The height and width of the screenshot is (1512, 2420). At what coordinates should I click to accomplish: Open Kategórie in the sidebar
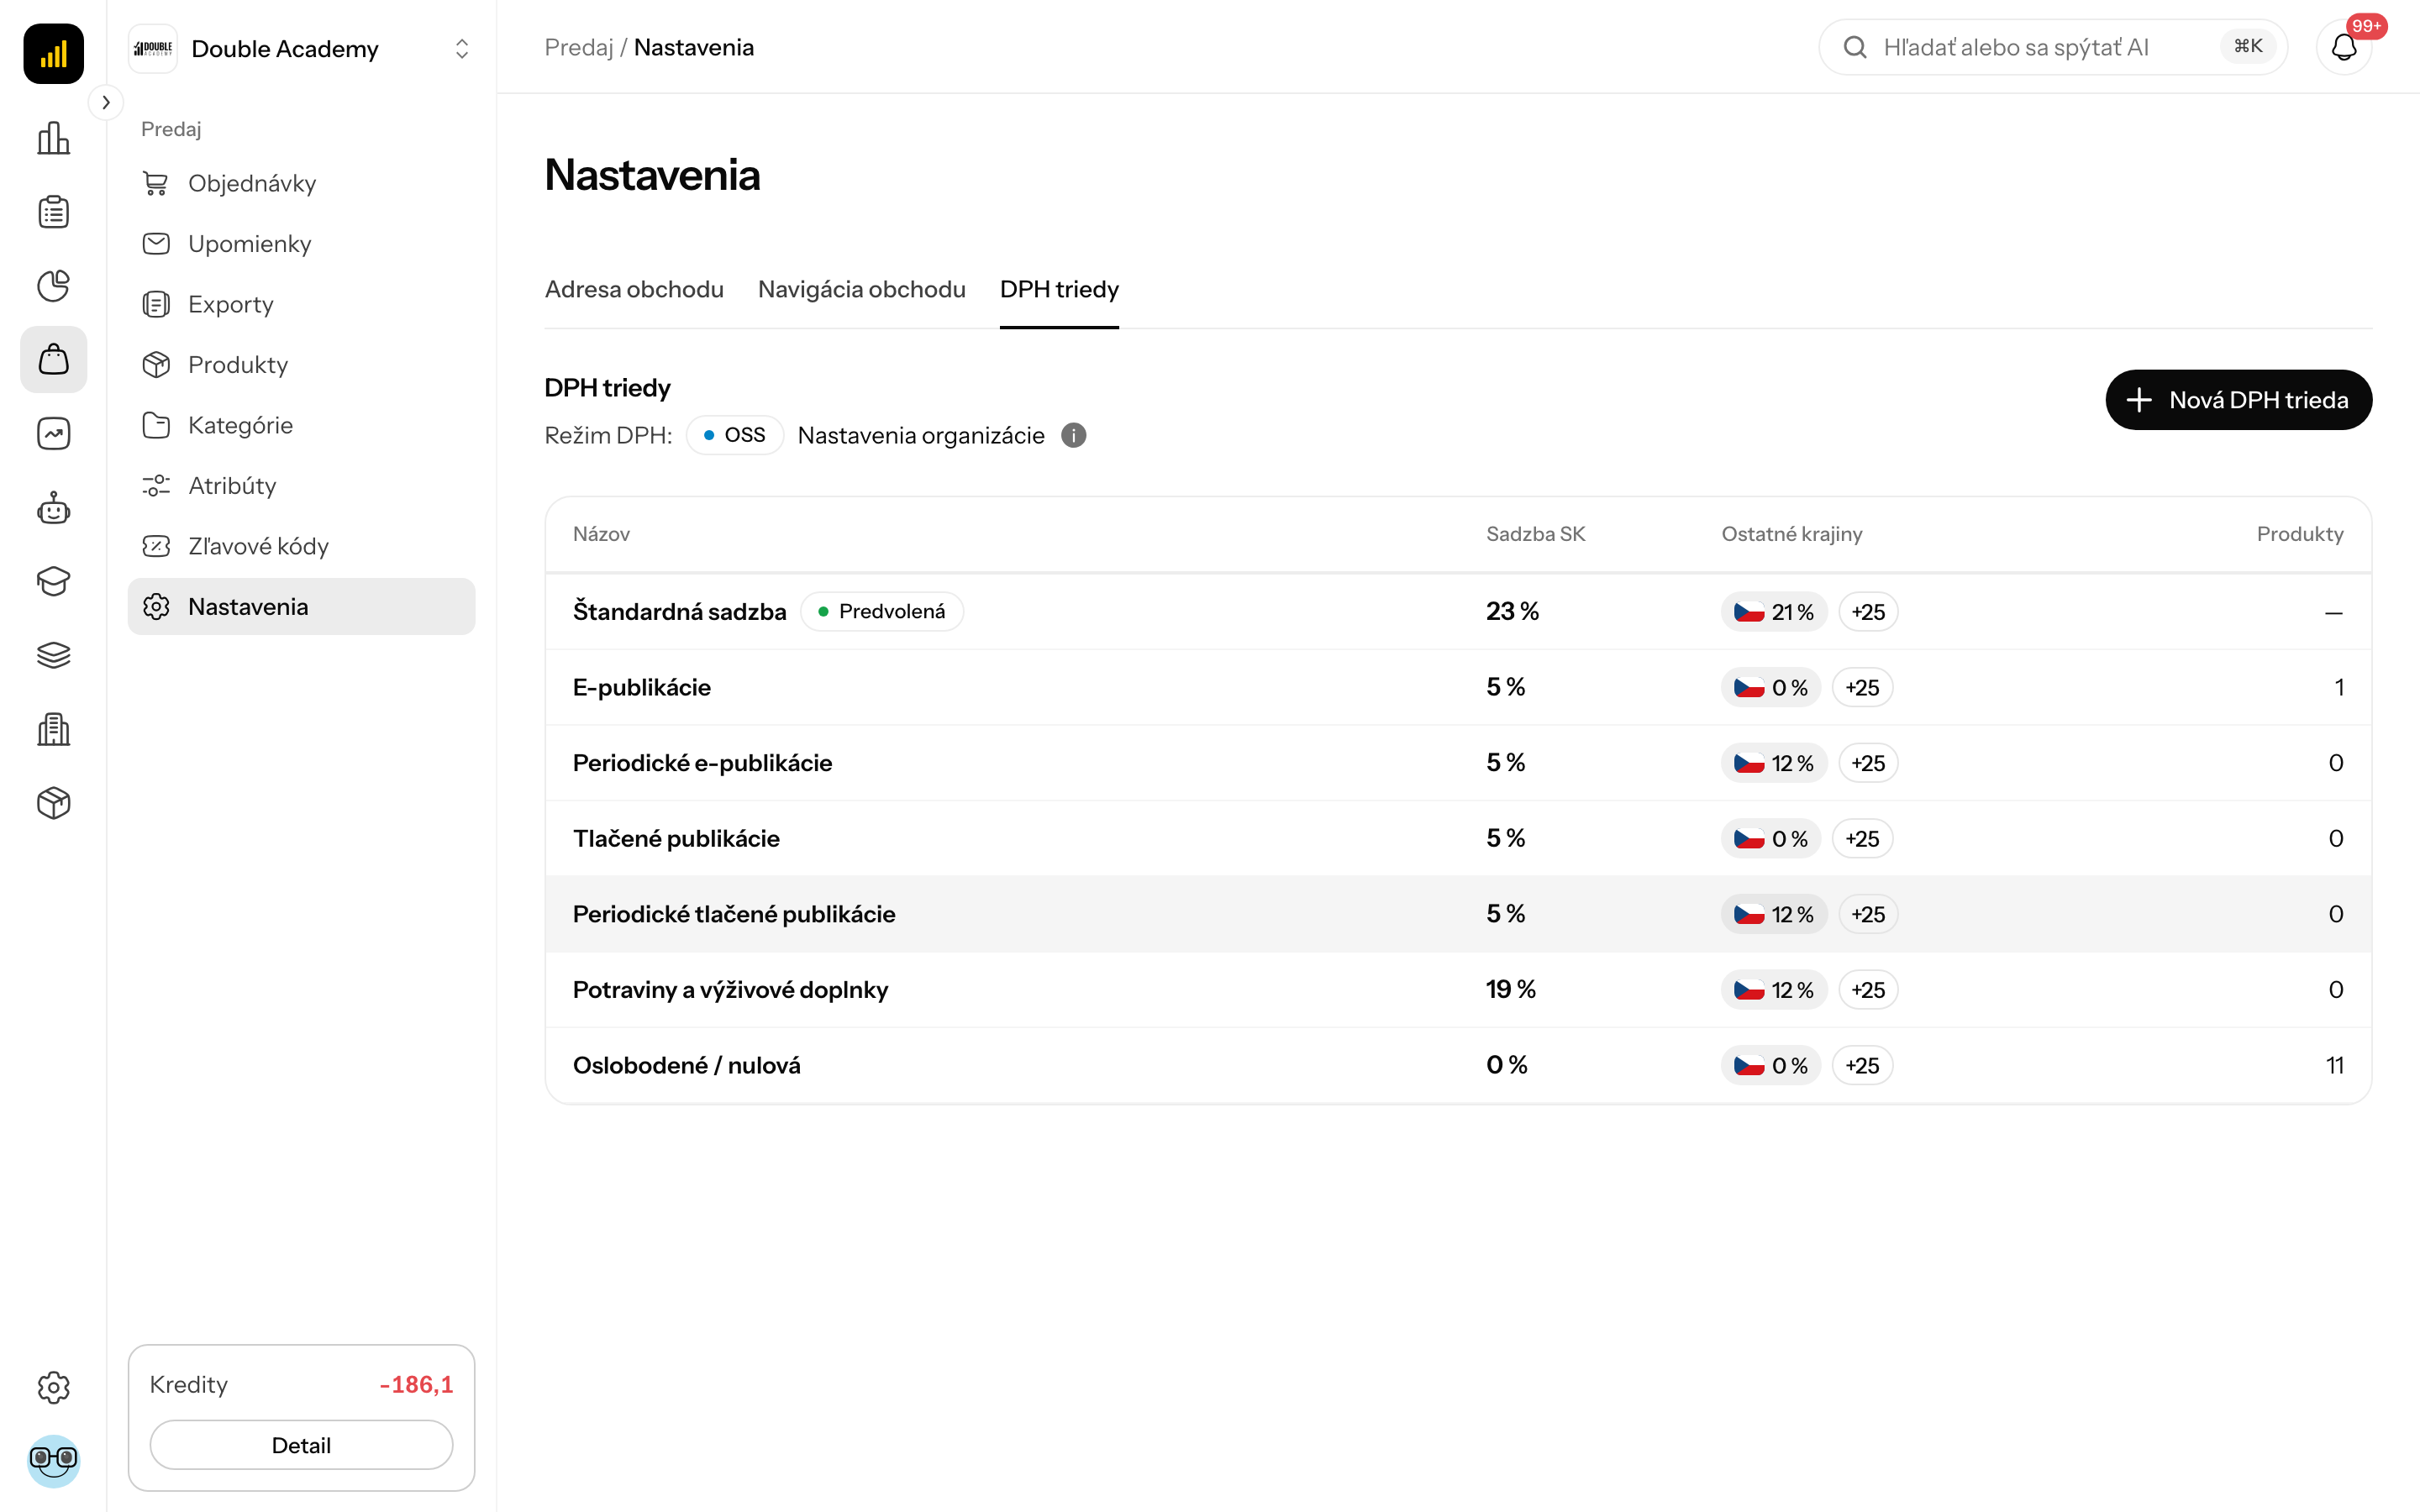tap(301, 425)
